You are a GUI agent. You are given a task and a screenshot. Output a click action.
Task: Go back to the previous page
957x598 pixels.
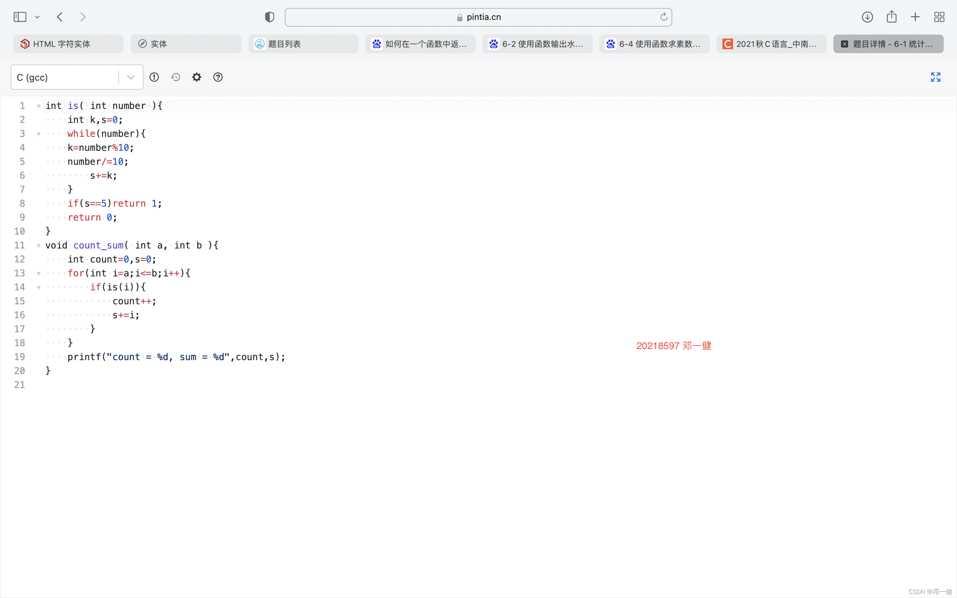coord(60,17)
